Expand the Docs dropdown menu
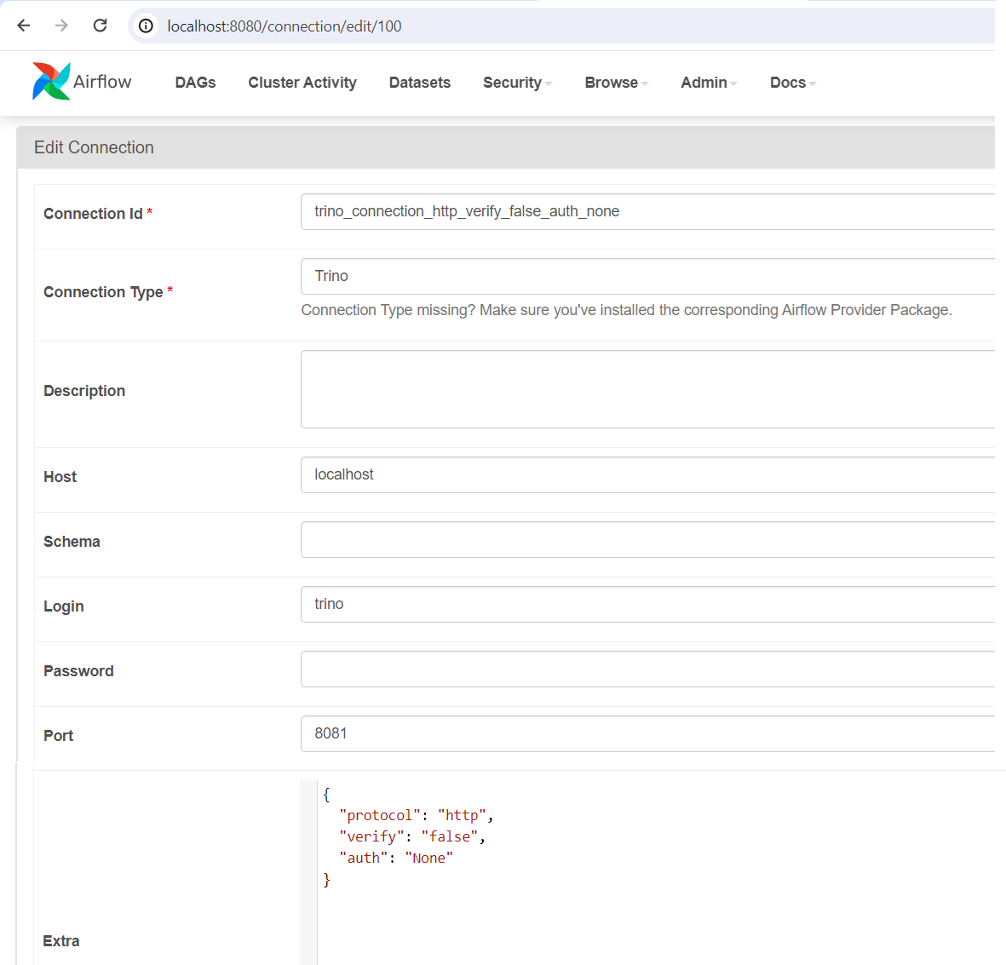Image resolution: width=1006 pixels, height=965 pixels. tap(792, 83)
